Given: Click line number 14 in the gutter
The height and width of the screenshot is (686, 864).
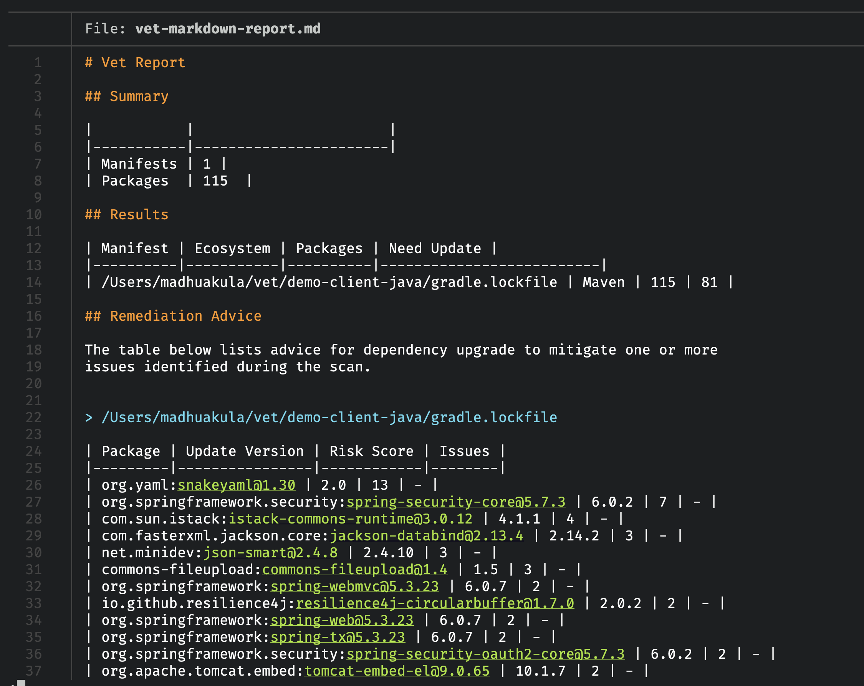Looking at the screenshot, I should click(x=34, y=282).
